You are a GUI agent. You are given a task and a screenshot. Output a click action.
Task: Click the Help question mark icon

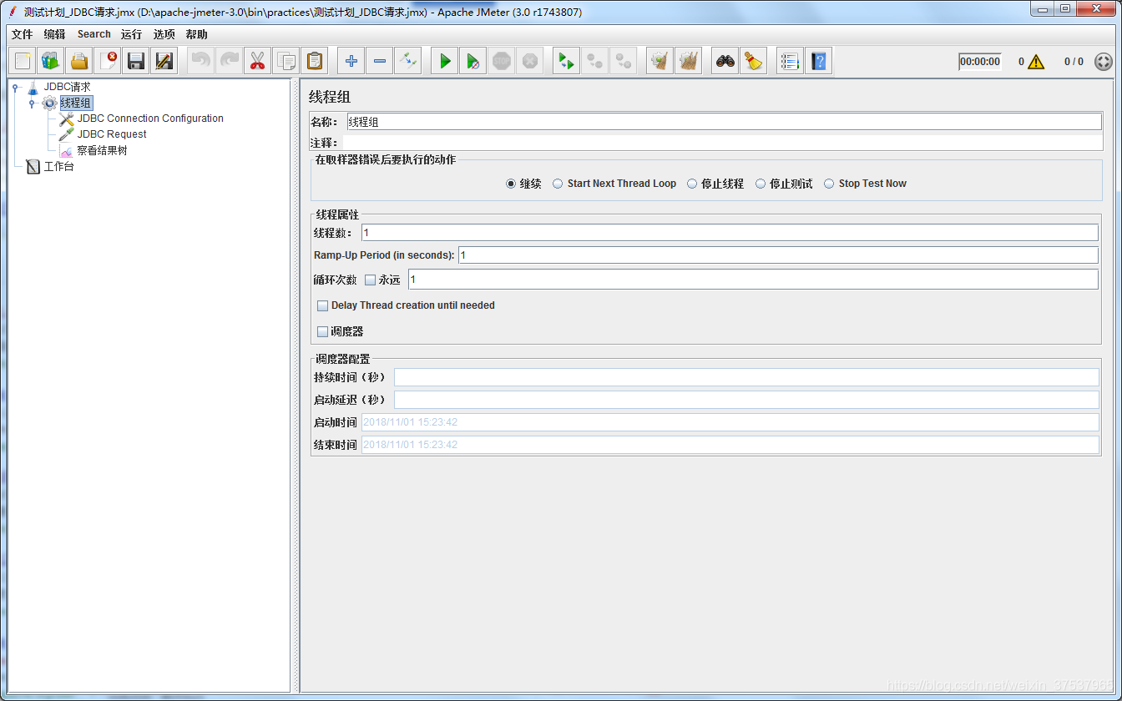pos(818,61)
